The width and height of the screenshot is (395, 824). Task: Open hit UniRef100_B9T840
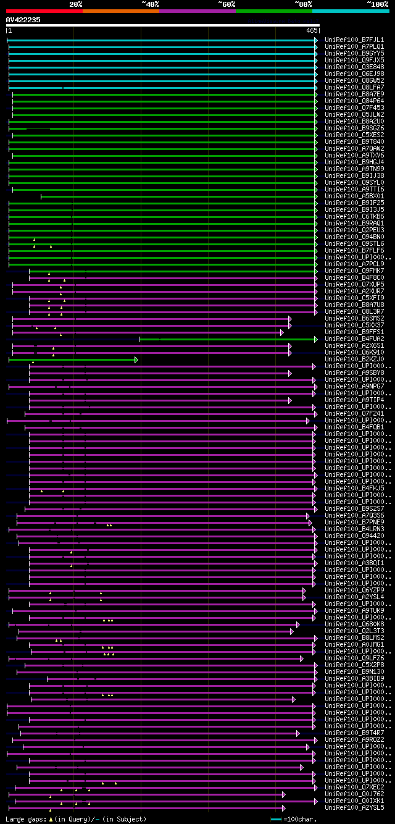(354, 141)
